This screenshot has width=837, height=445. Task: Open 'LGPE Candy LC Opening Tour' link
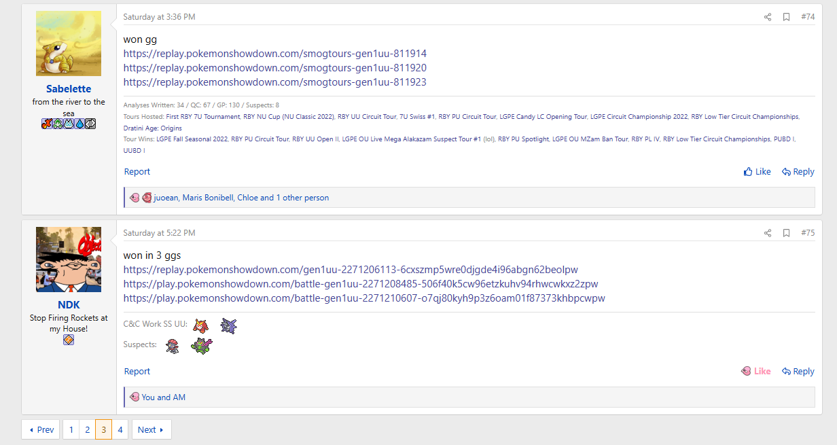tap(543, 117)
